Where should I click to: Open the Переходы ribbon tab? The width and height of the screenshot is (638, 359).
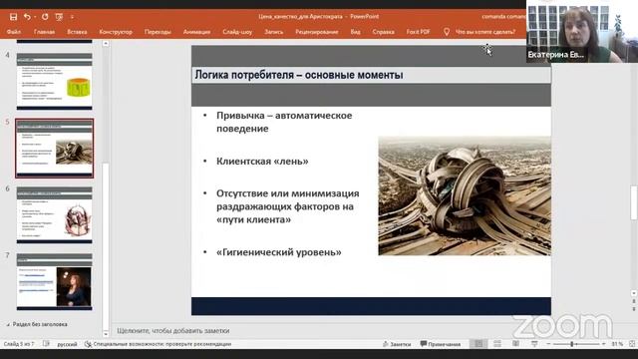158,32
